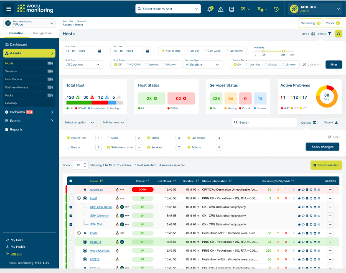Viewport: 346px width, 273px height.
Task: Open Filters funnel icon
Action: [x=330, y=34]
